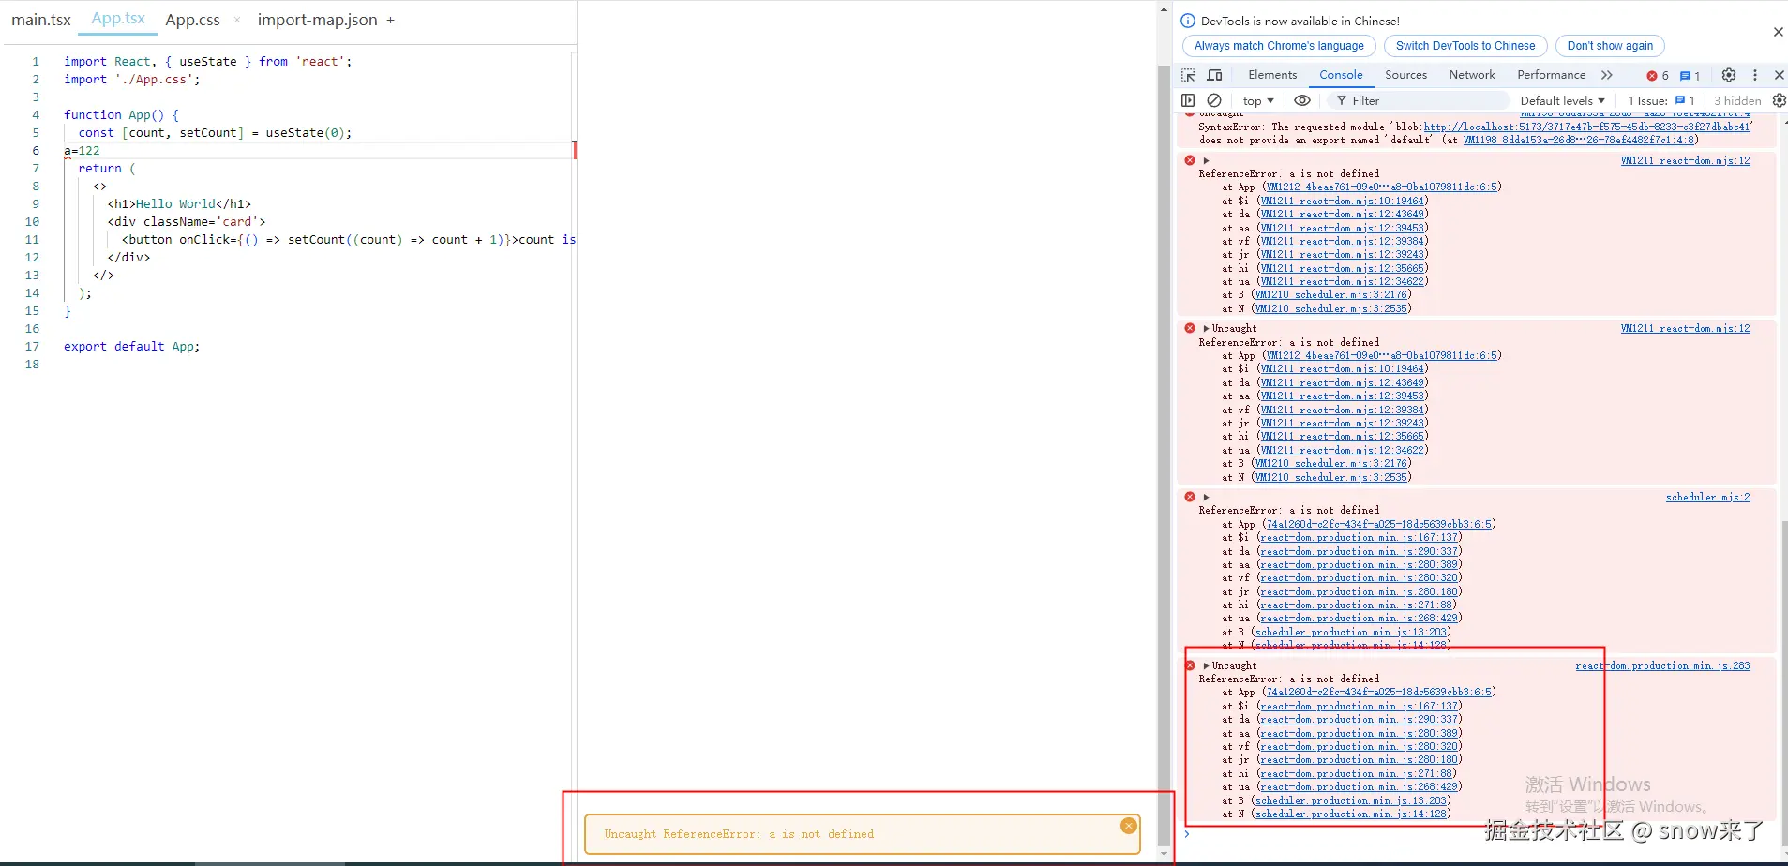
Task: Close the App.css tab with its x
Action: point(237,20)
